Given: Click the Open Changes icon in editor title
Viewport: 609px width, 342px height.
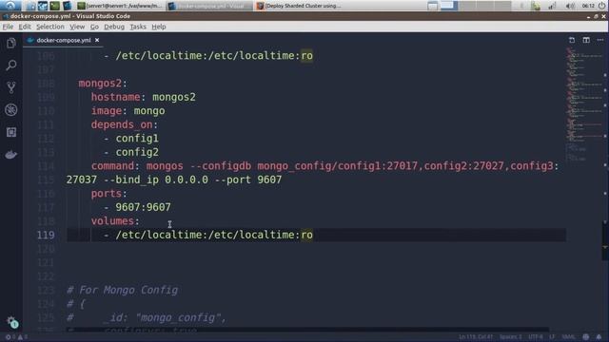Looking at the screenshot, I should tap(572, 40).
